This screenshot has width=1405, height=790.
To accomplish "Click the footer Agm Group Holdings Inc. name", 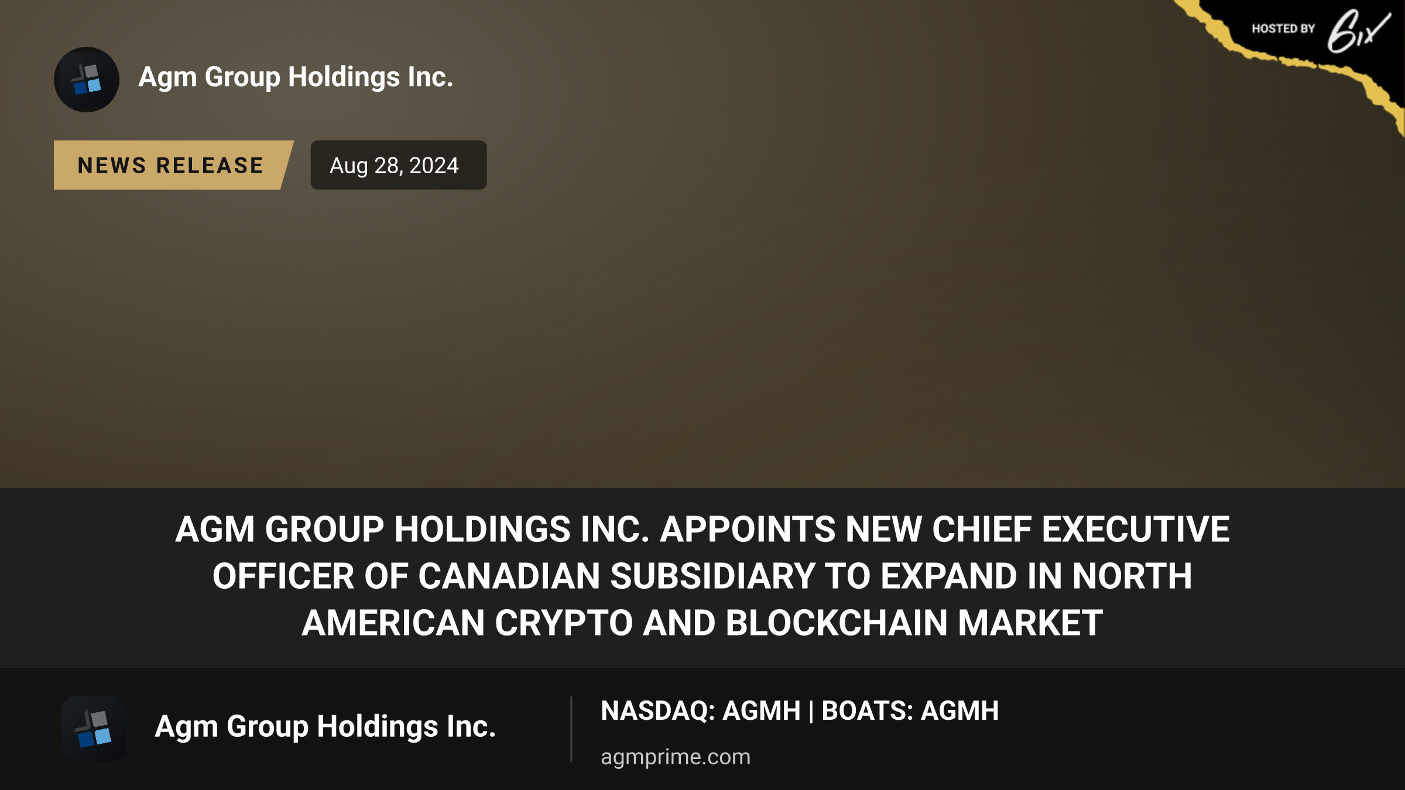I will click(x=325, y=727).
